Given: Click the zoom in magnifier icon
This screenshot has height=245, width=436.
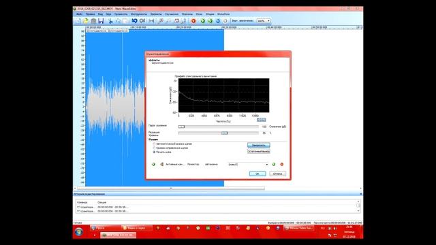Looking at the screenshot, I should [x=161, y=21].
